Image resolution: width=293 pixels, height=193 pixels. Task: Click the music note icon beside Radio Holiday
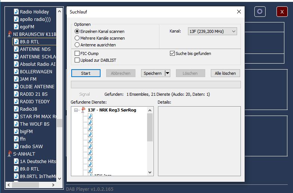click(x=16, y=12)
